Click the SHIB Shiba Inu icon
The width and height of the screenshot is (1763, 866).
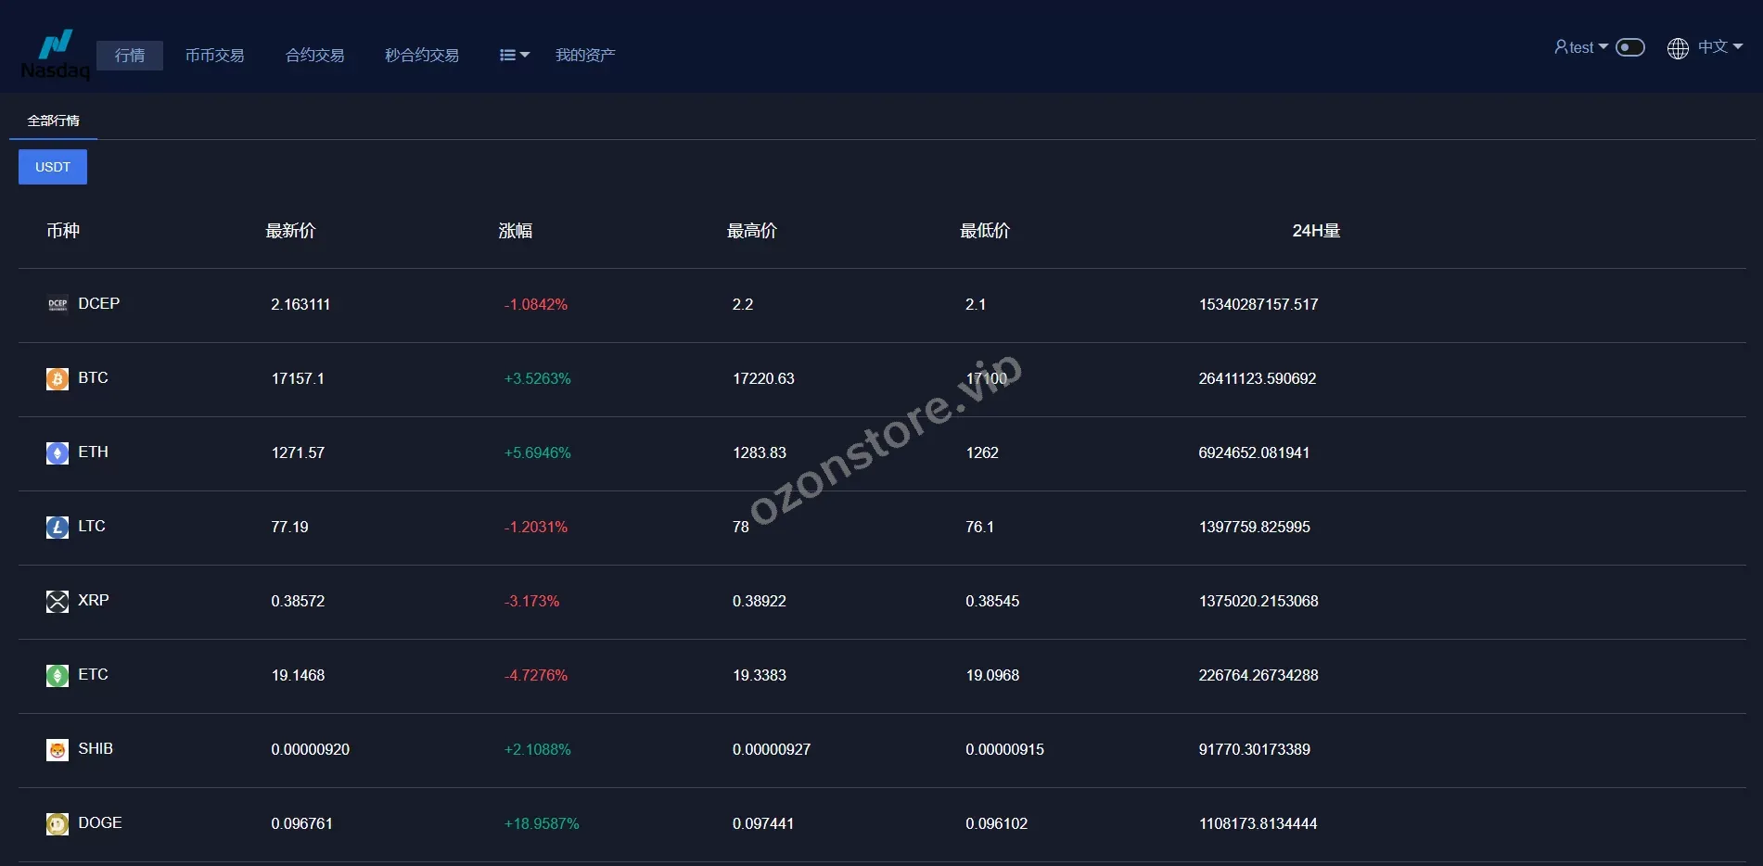(x=57, y=749)
